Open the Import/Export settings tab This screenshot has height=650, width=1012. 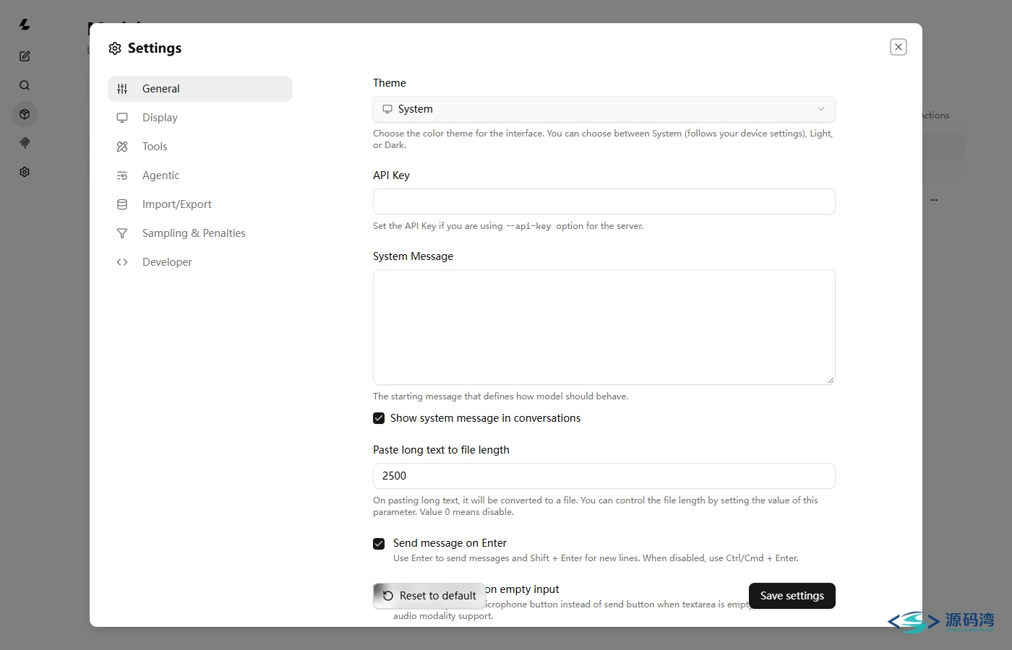(x=200, y=204)
